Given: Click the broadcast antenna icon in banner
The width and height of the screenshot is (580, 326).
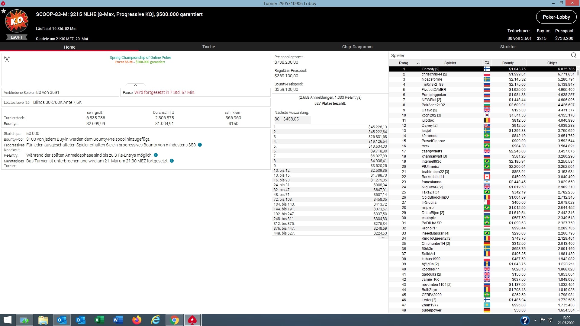Looking at the screenshot, I should (x=7, y=59).
